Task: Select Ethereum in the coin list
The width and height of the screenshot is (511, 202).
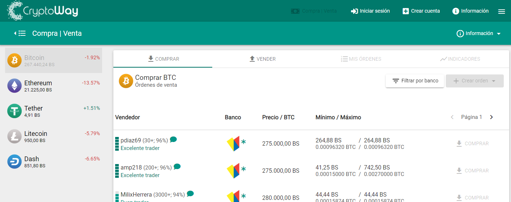Action: 54,86
